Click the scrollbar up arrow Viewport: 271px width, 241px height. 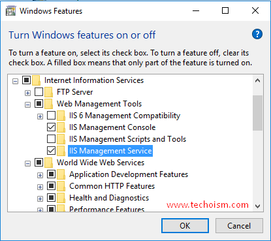click(258, 81)
